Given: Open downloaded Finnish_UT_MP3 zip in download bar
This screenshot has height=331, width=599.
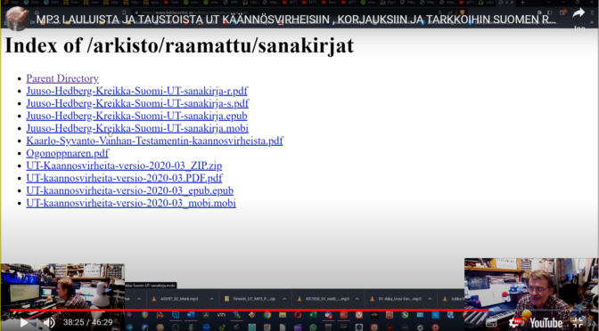Looking at the screenshot, I should 250,299.
